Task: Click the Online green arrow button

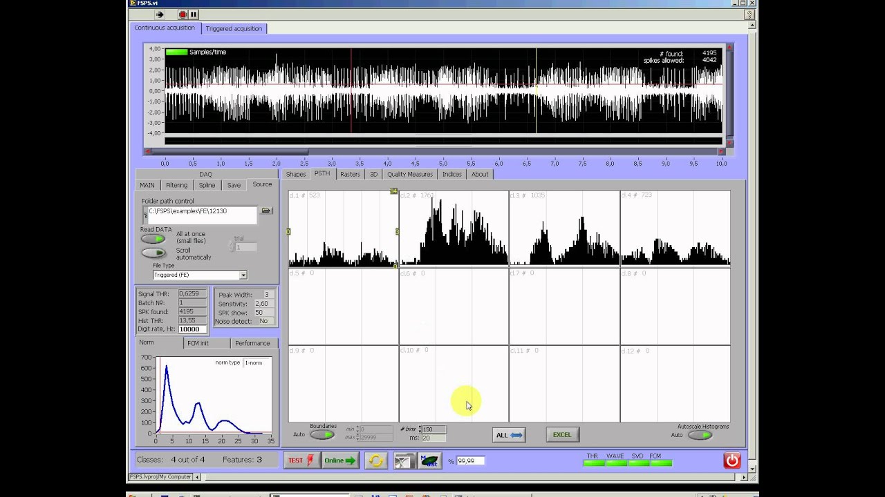Action: click(340, 460)
